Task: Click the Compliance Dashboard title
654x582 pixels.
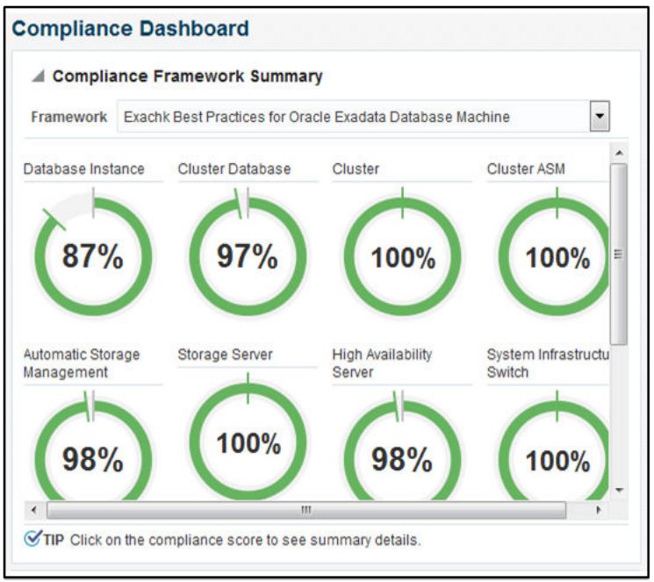Action: point(130,28)
